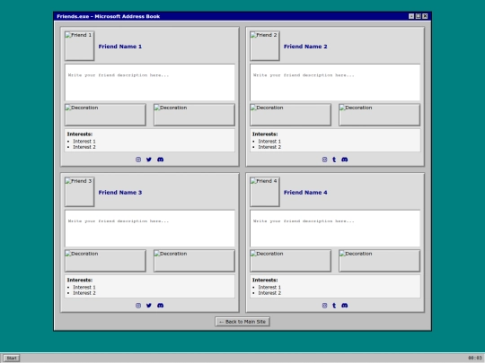Click the Start button on taskbar
This screenshot has height=363, width=485.
click(12, 358)
